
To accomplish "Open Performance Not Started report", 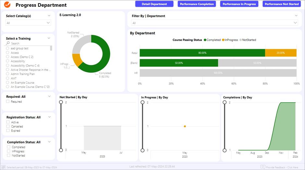I will click(282, 4).
